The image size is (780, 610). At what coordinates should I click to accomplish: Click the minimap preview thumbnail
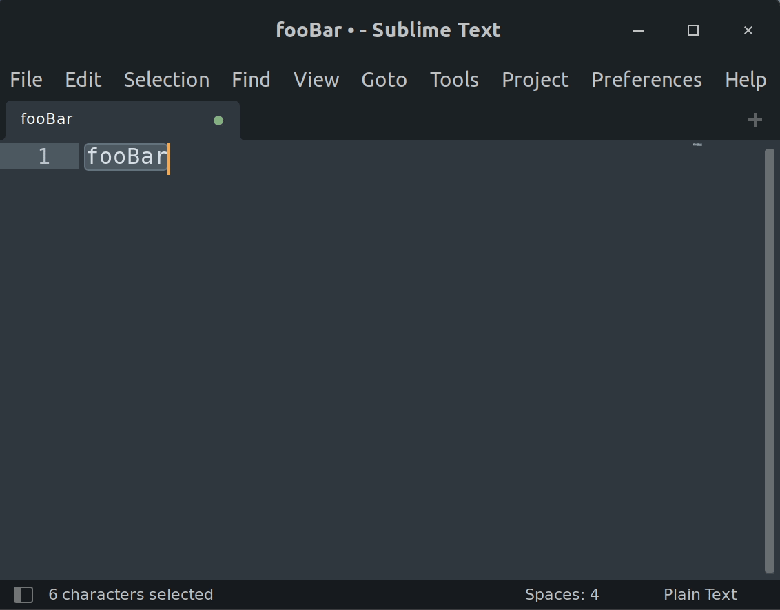click(697, 145)
